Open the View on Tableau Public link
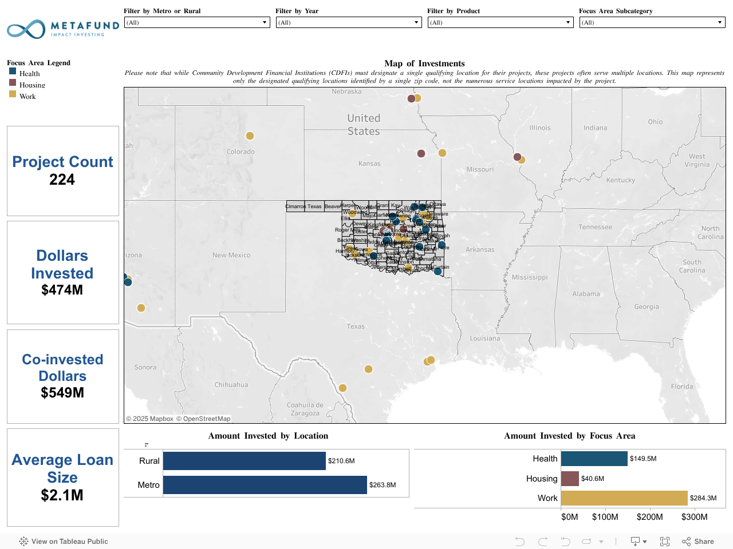The image size is (733, 549). 64,542
